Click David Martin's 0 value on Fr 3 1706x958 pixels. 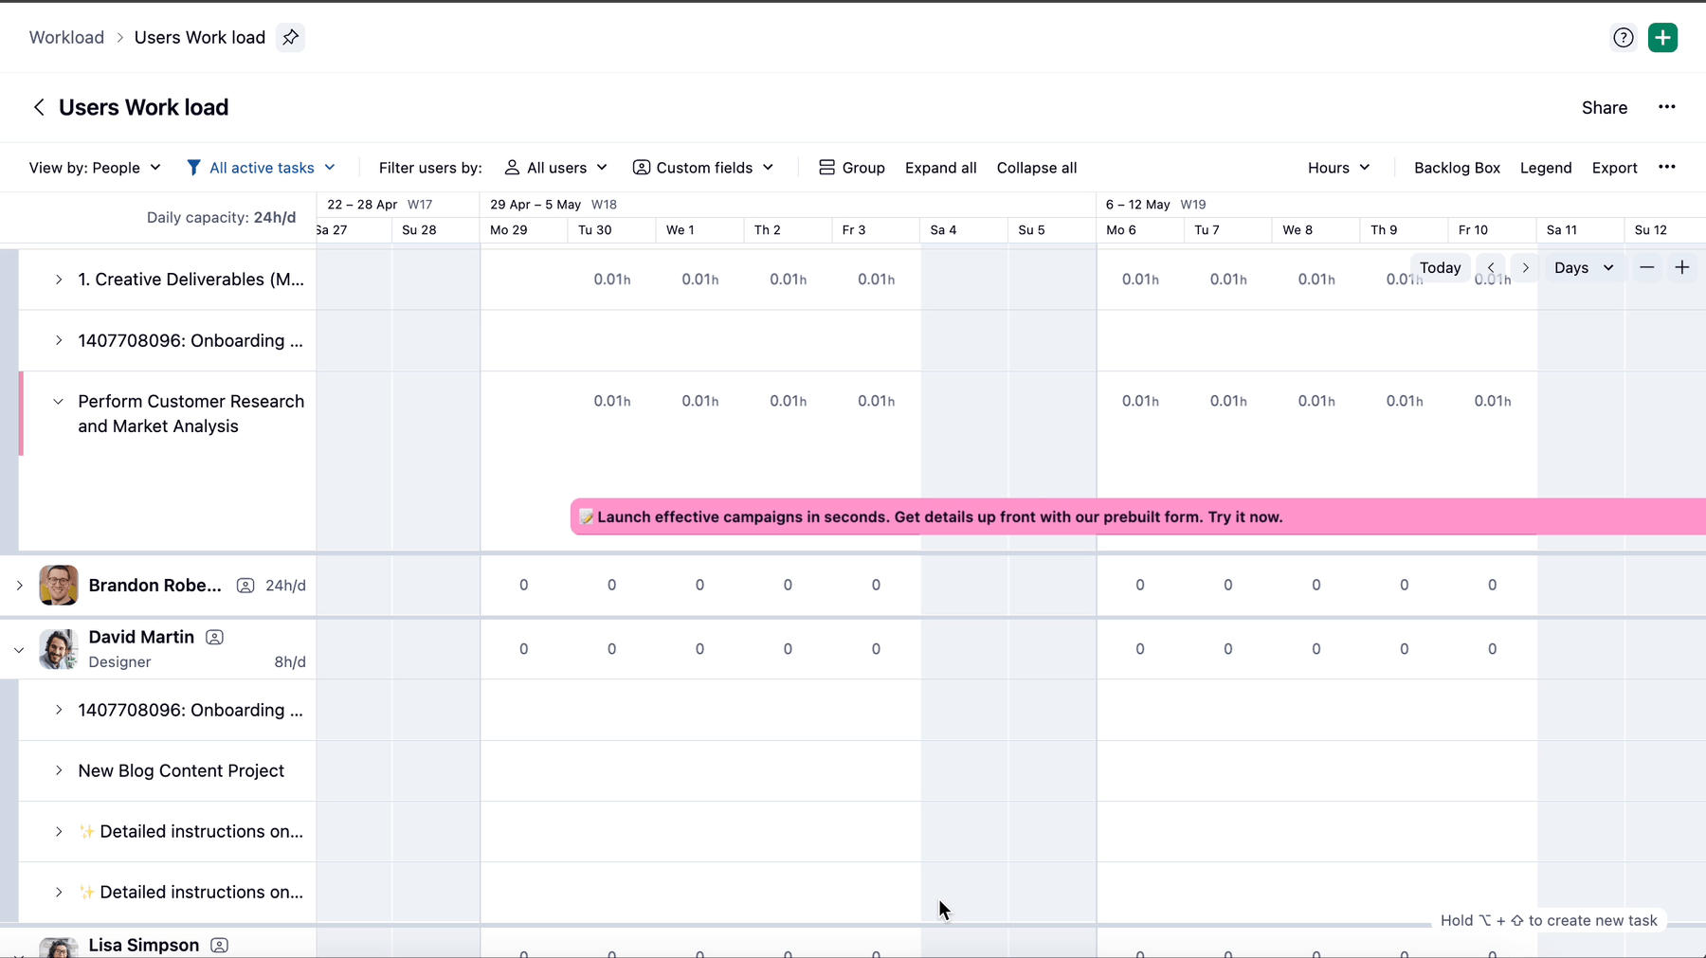[x=876, y=650]
